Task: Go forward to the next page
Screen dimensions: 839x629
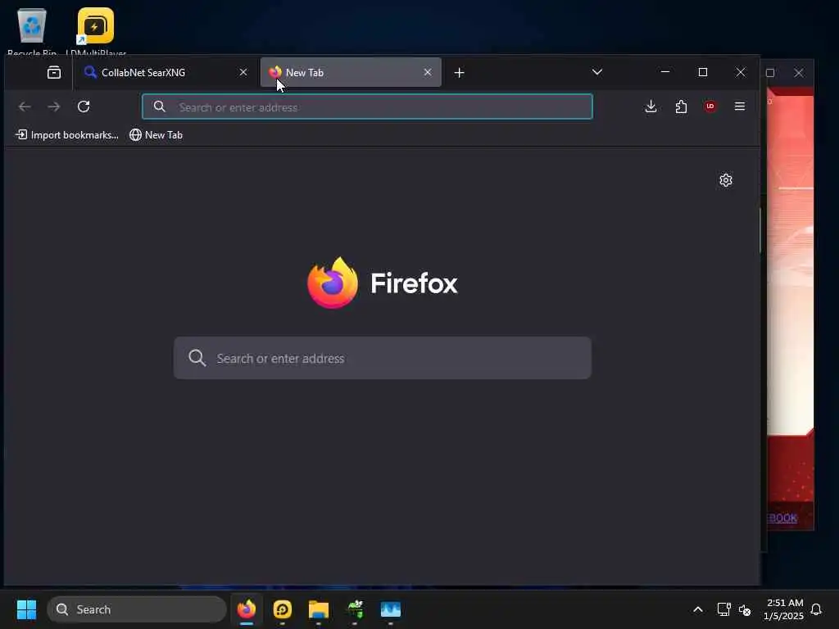Action: point(54,106)
